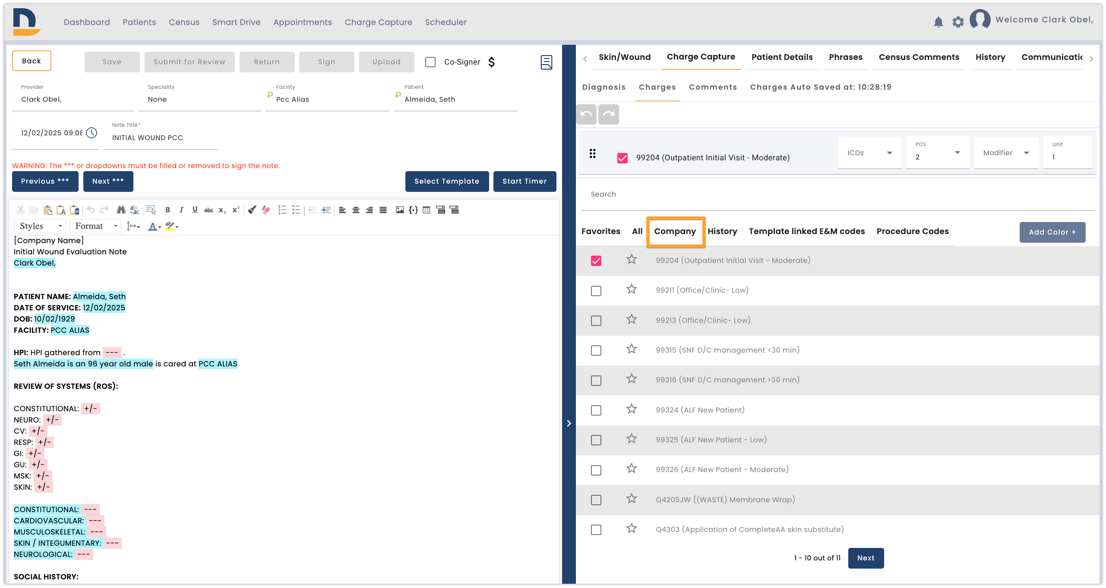Click the Insert Image icon

click(400, 210)
